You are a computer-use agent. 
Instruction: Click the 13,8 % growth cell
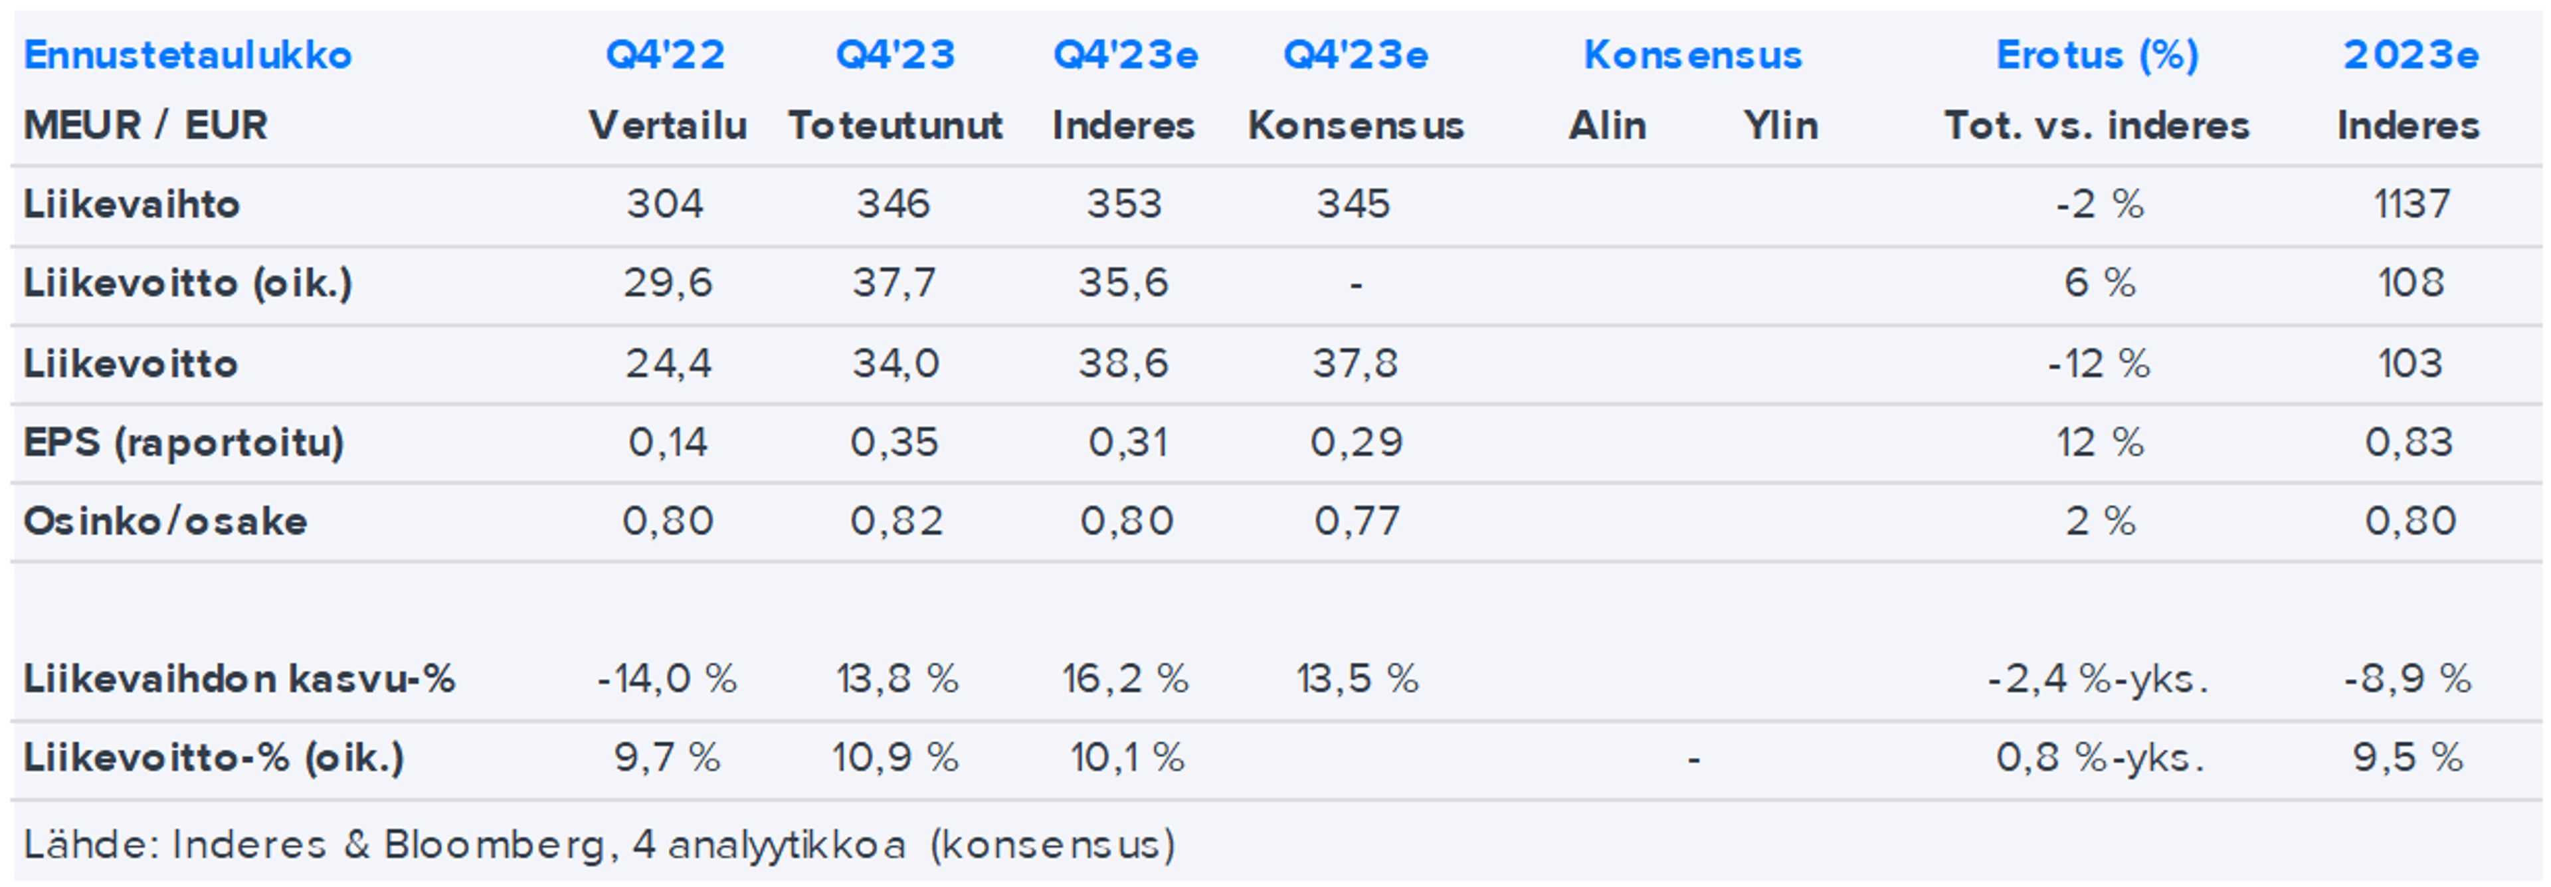pyautogui.click(x=896, y=679)
